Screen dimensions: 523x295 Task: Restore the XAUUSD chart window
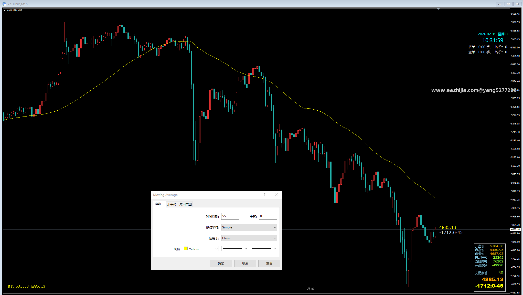click(x=508, y=4)
